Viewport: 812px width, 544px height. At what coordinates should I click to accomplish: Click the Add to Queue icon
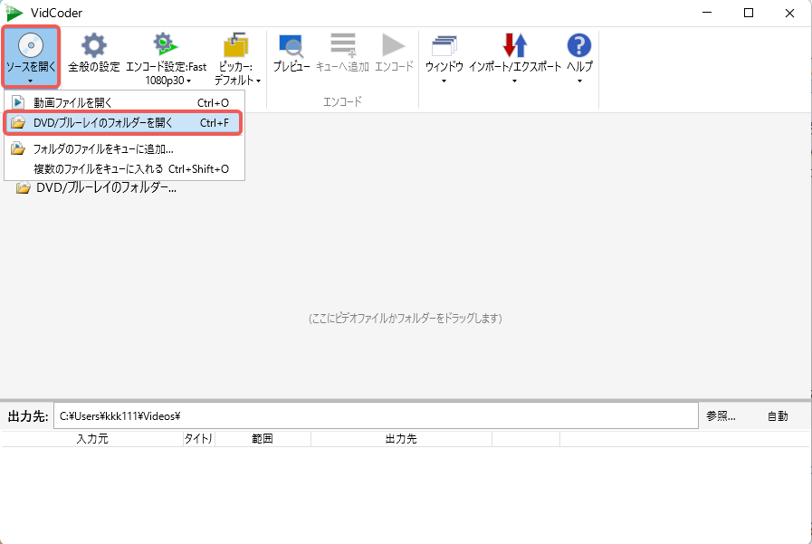(342, 45)
